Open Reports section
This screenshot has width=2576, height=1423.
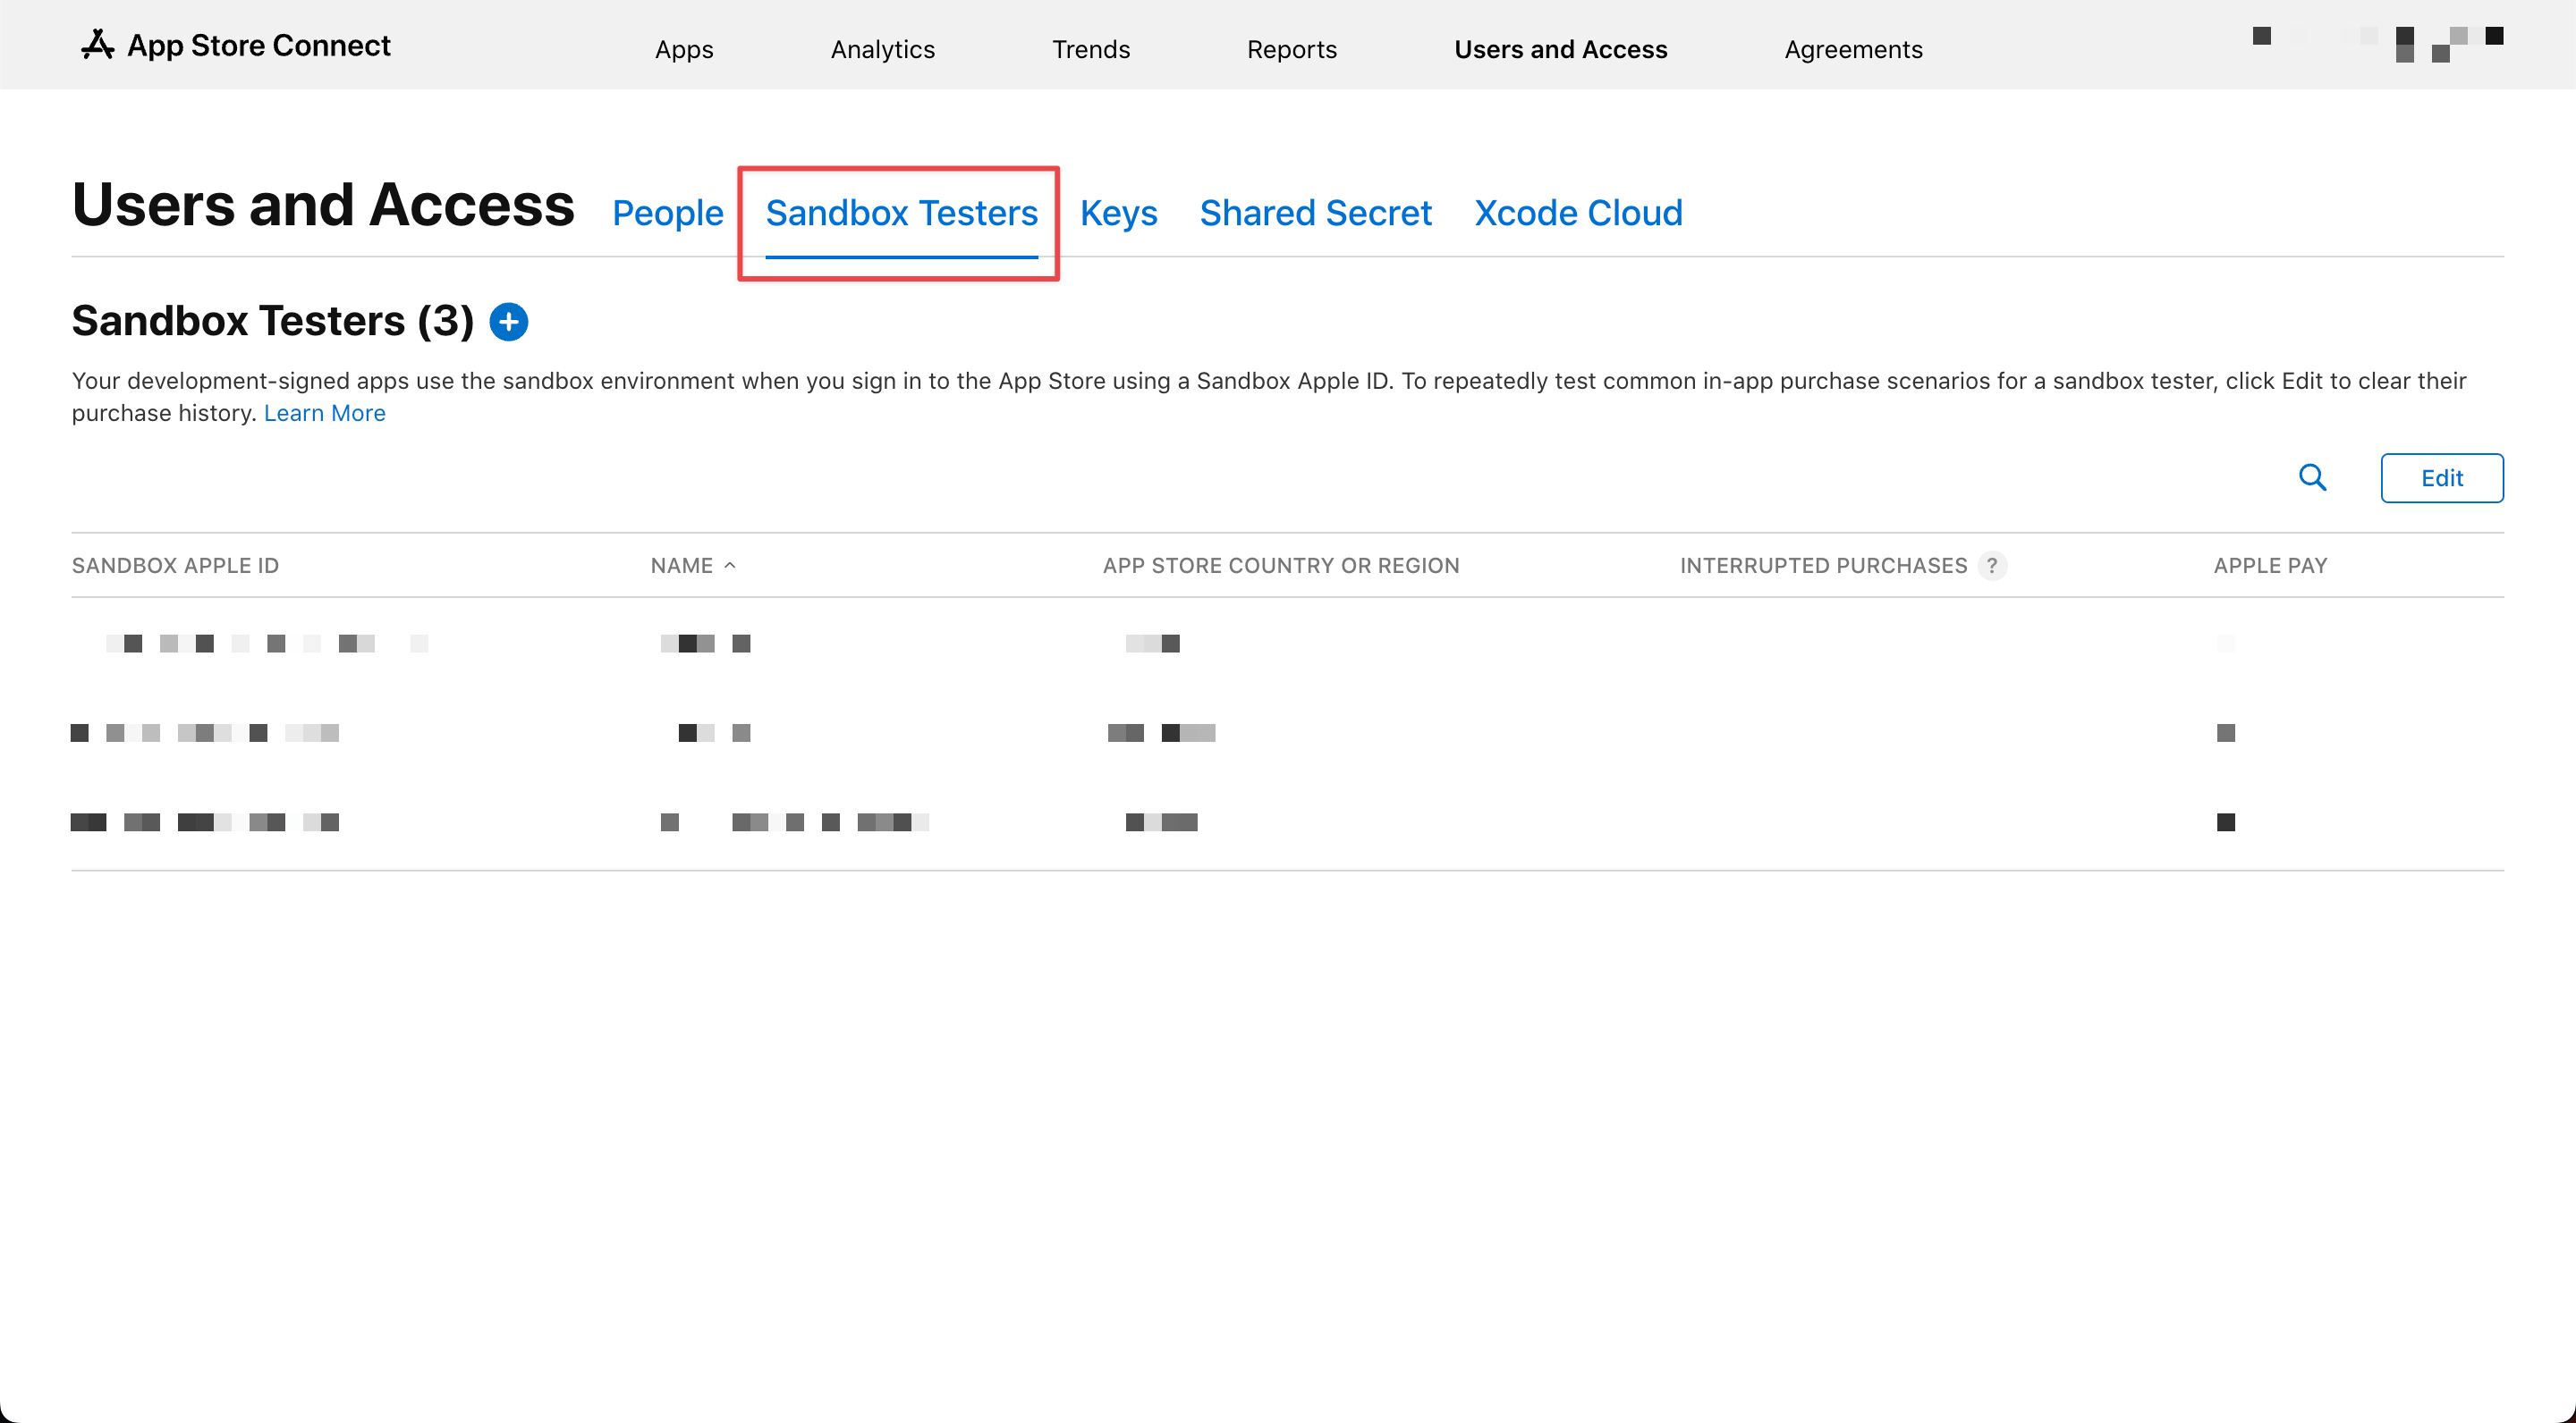(1291, 49)
